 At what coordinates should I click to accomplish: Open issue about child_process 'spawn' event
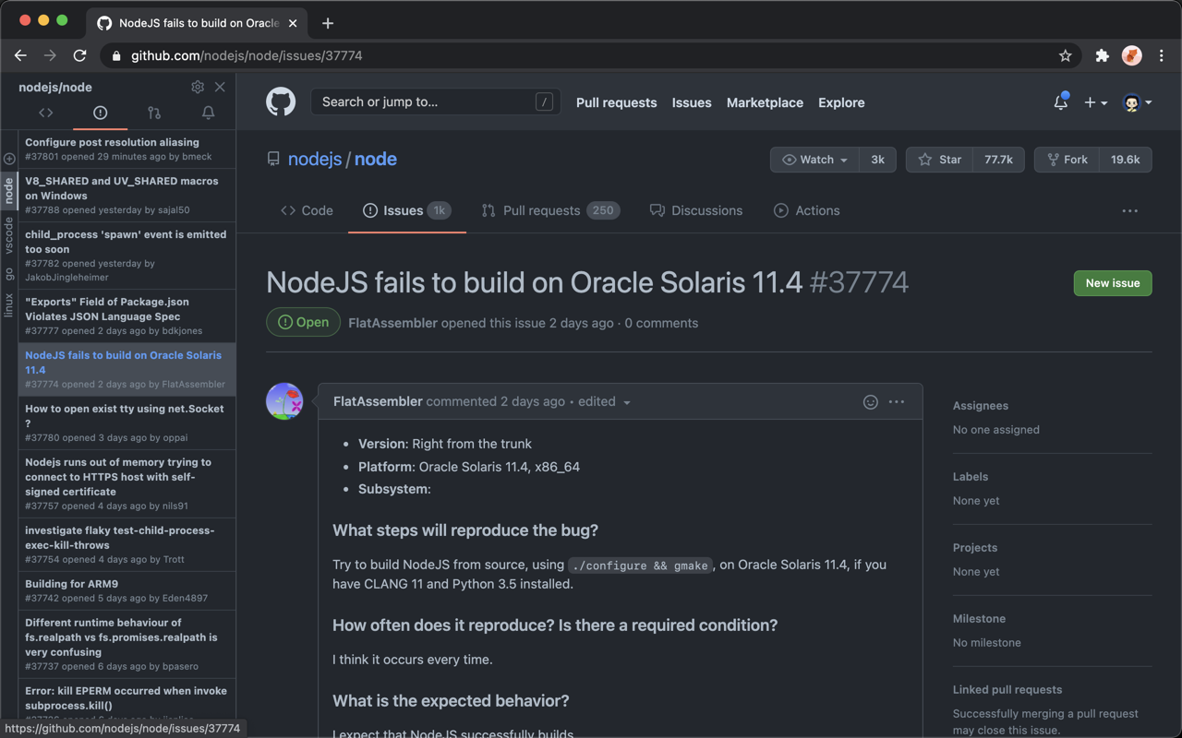127,256
